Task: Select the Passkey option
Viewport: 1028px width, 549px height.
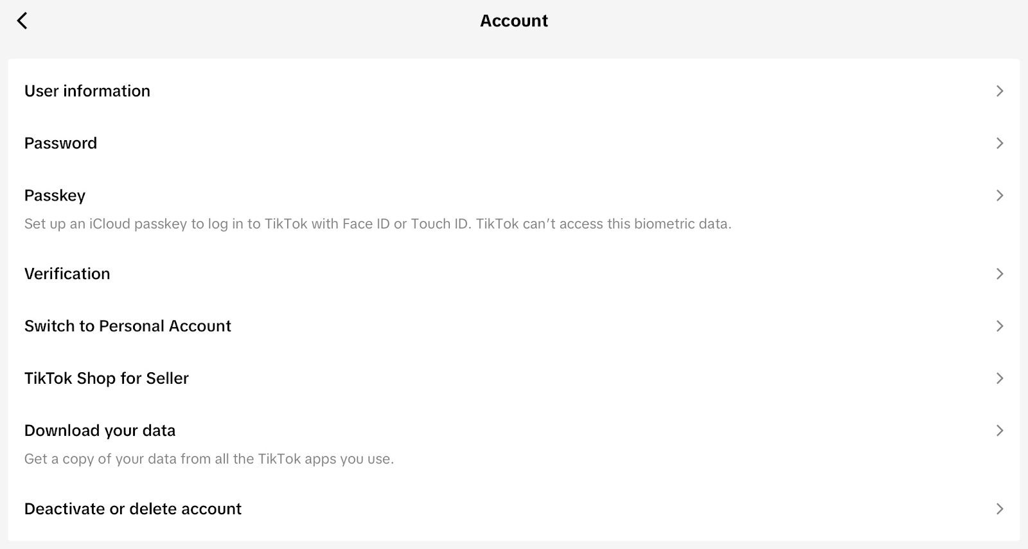Action: click(x=55, y=195)
